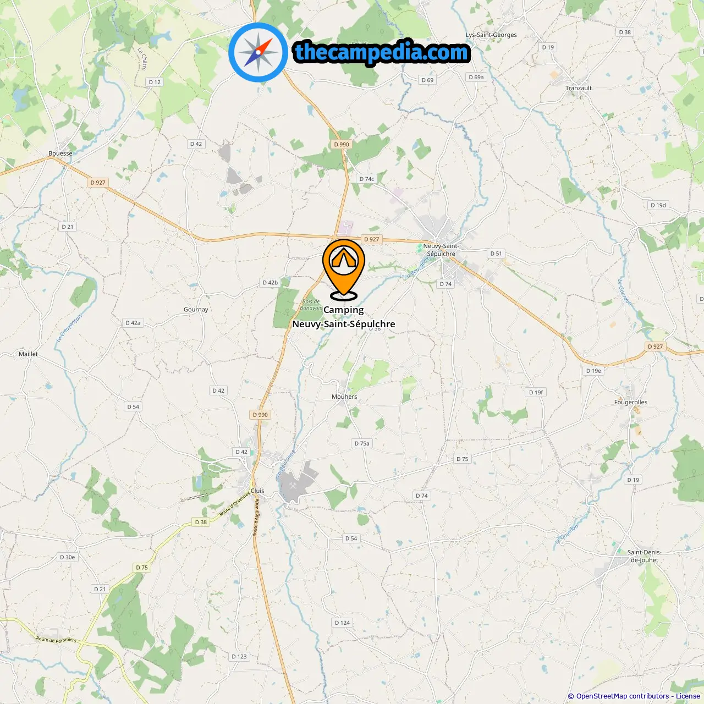Viewport: 704px width, 704px height.
Task: Click the Mouhers village label
Action: pos(344,397)
